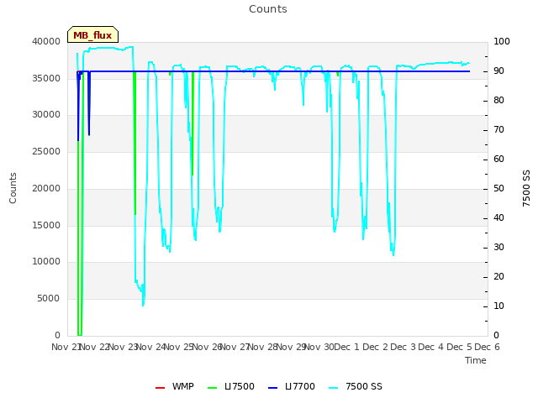Click the red WMP legend color marker
Viewport: 538px width, 403px height.
[x=160, y=388]
